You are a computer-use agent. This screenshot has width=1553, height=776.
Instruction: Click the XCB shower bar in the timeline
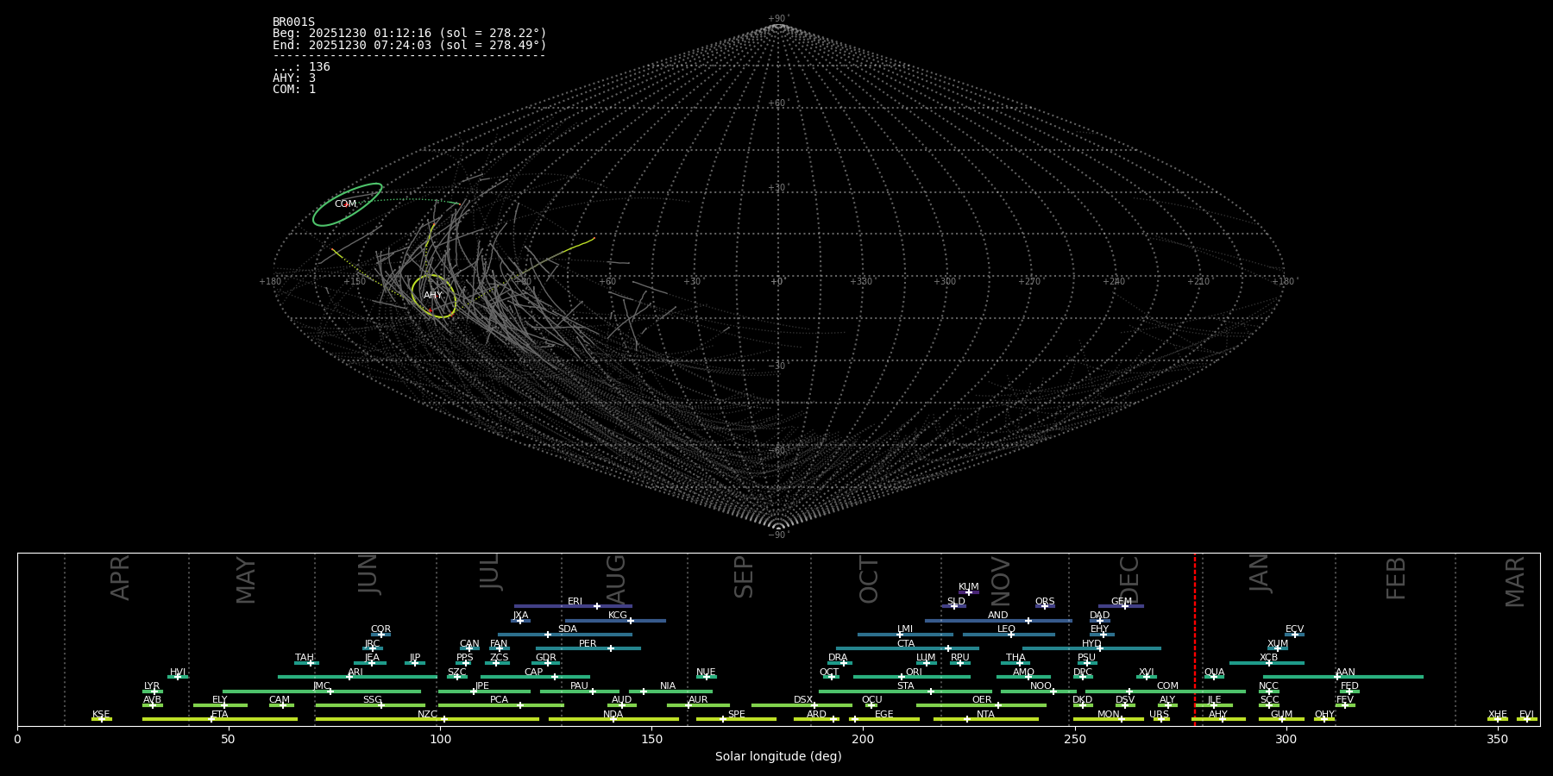(1267, 663)
